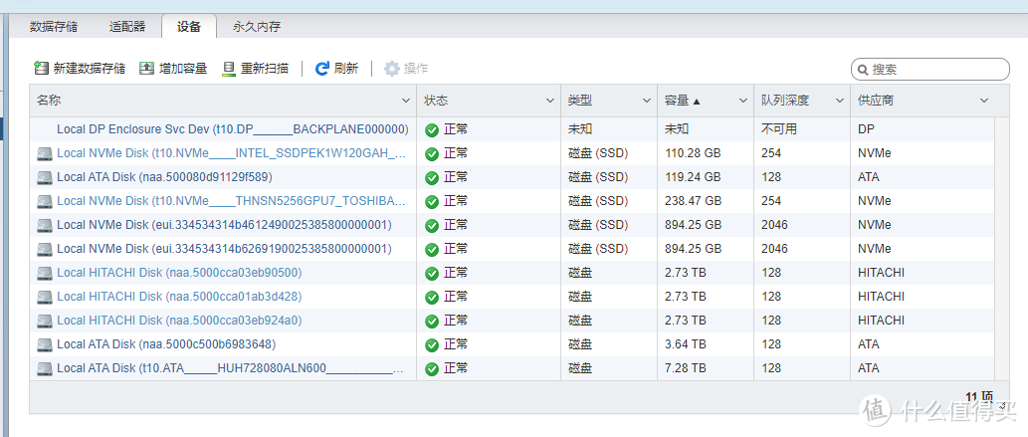
Task: Click the Rescan (重新扫描) icon
Action: point(229,69)
